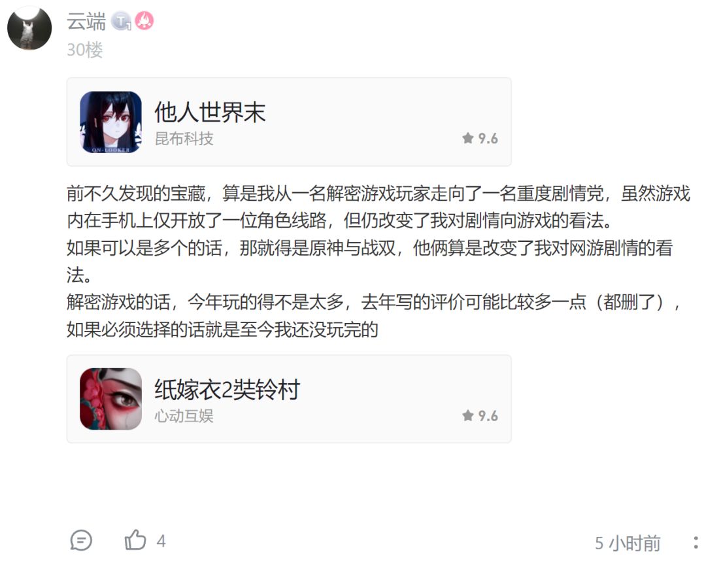This screenshot has height=565, width=706.
Task: Click the username 云端
Action: pos(86,21)
